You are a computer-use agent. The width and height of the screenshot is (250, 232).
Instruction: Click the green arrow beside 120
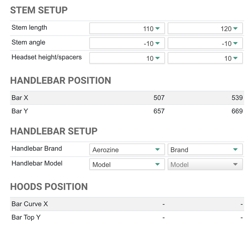pos(235,28)
